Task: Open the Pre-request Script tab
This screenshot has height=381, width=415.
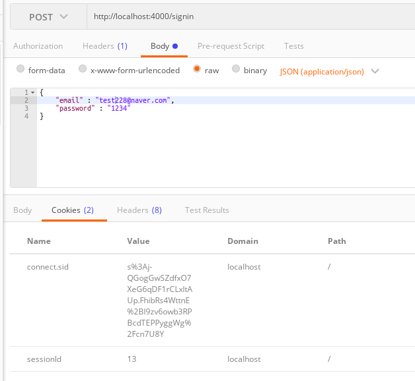Action: point(231,46)
